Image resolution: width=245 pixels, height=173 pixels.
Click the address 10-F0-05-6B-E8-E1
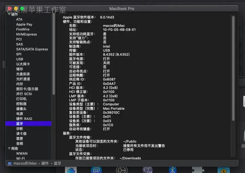pos(119,30)
